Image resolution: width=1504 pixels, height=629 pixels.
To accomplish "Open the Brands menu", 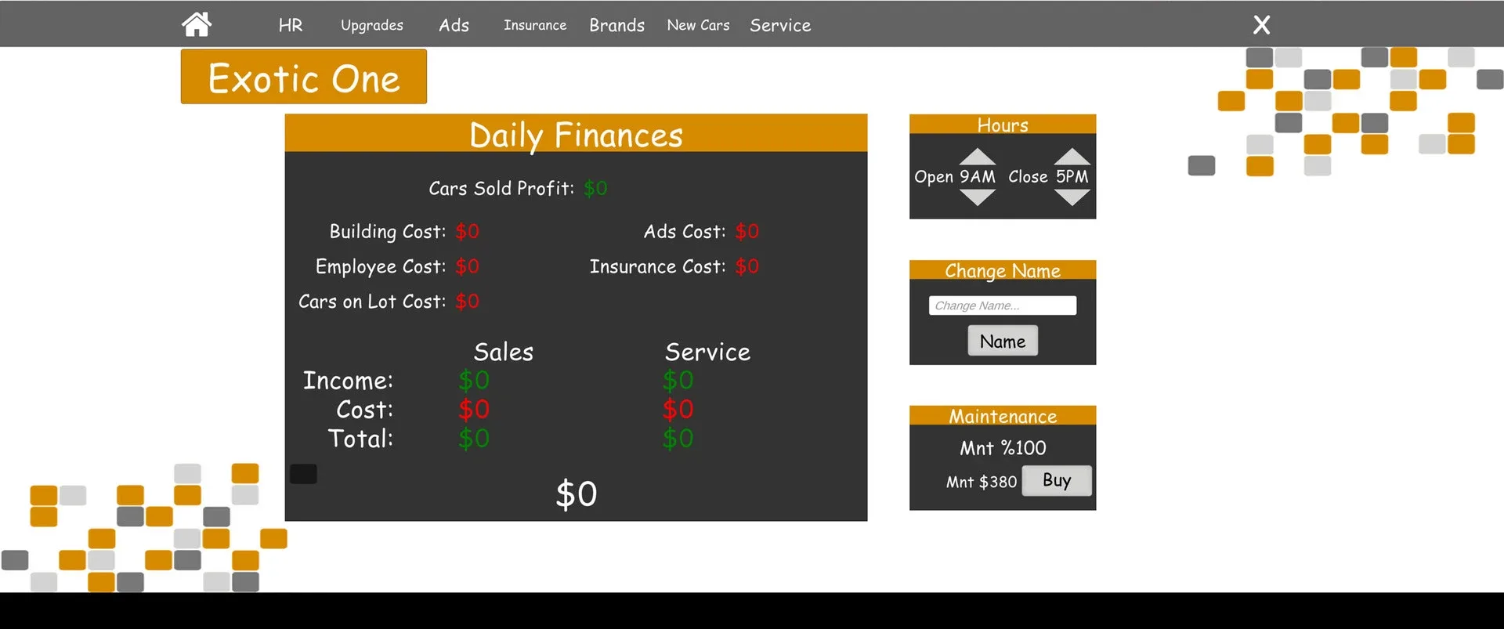I will pyautogui.click(x=616, y=25).
